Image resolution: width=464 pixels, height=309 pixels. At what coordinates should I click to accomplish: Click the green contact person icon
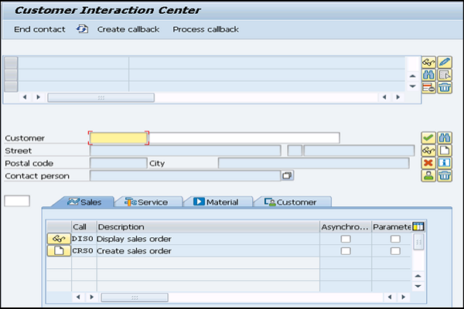[x=428, y=176]
